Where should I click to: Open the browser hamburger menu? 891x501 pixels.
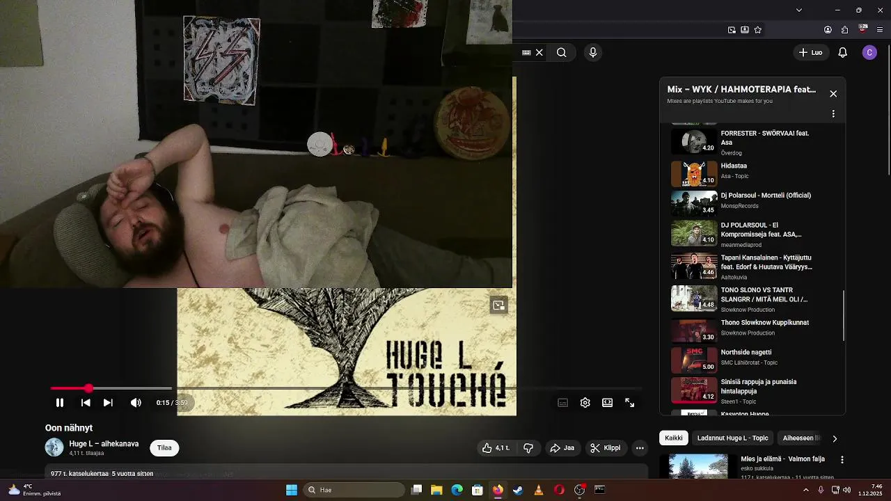point(880,30)
